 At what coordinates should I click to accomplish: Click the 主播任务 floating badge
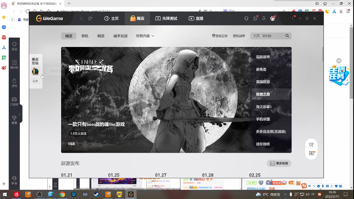(339, 75)
